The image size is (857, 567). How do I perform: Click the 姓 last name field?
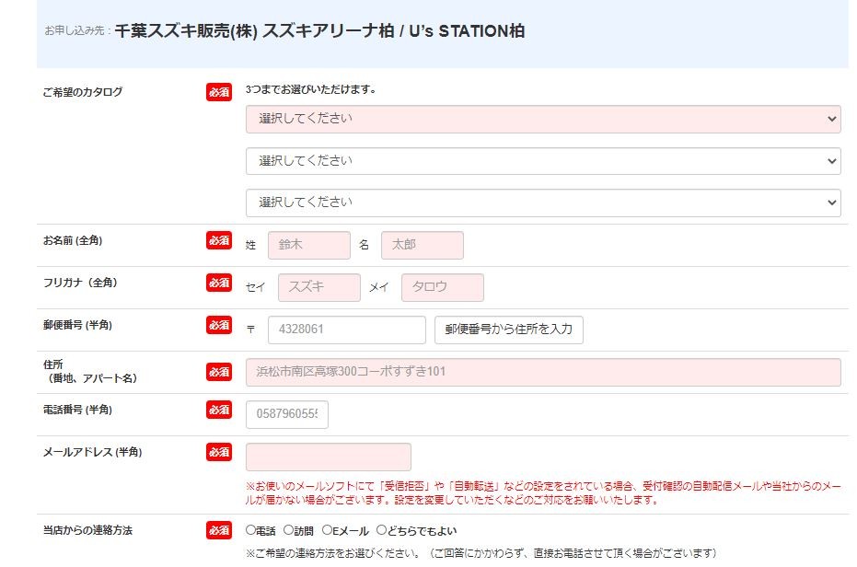[308, 246]
